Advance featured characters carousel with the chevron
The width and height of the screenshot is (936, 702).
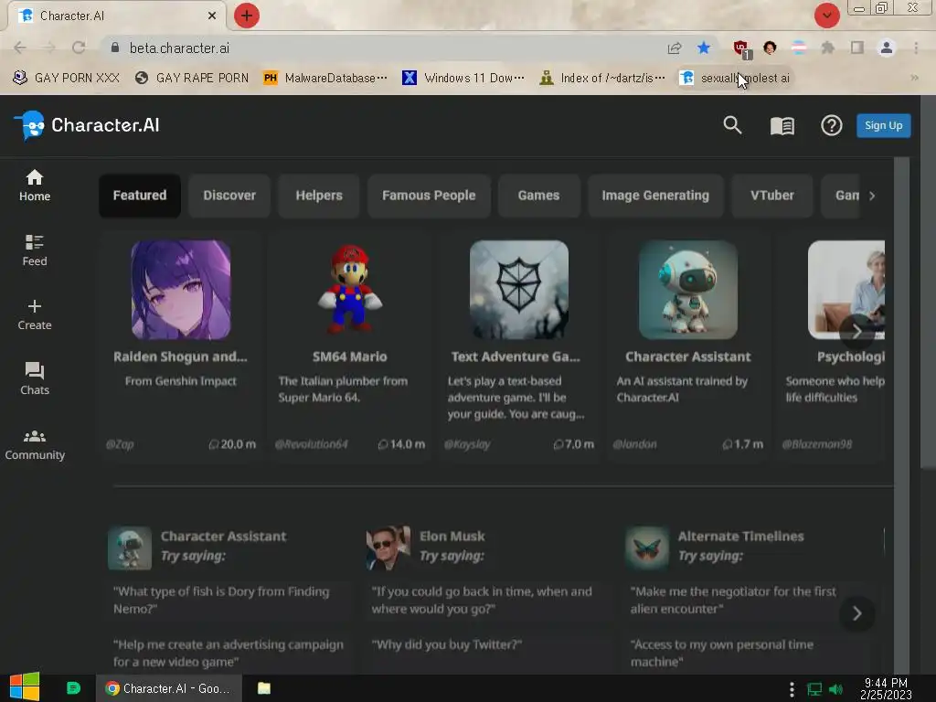(856, 331)
